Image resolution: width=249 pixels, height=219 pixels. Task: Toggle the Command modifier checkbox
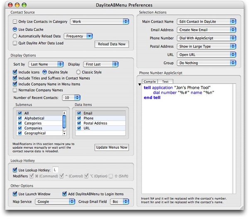tap(32, 176)
